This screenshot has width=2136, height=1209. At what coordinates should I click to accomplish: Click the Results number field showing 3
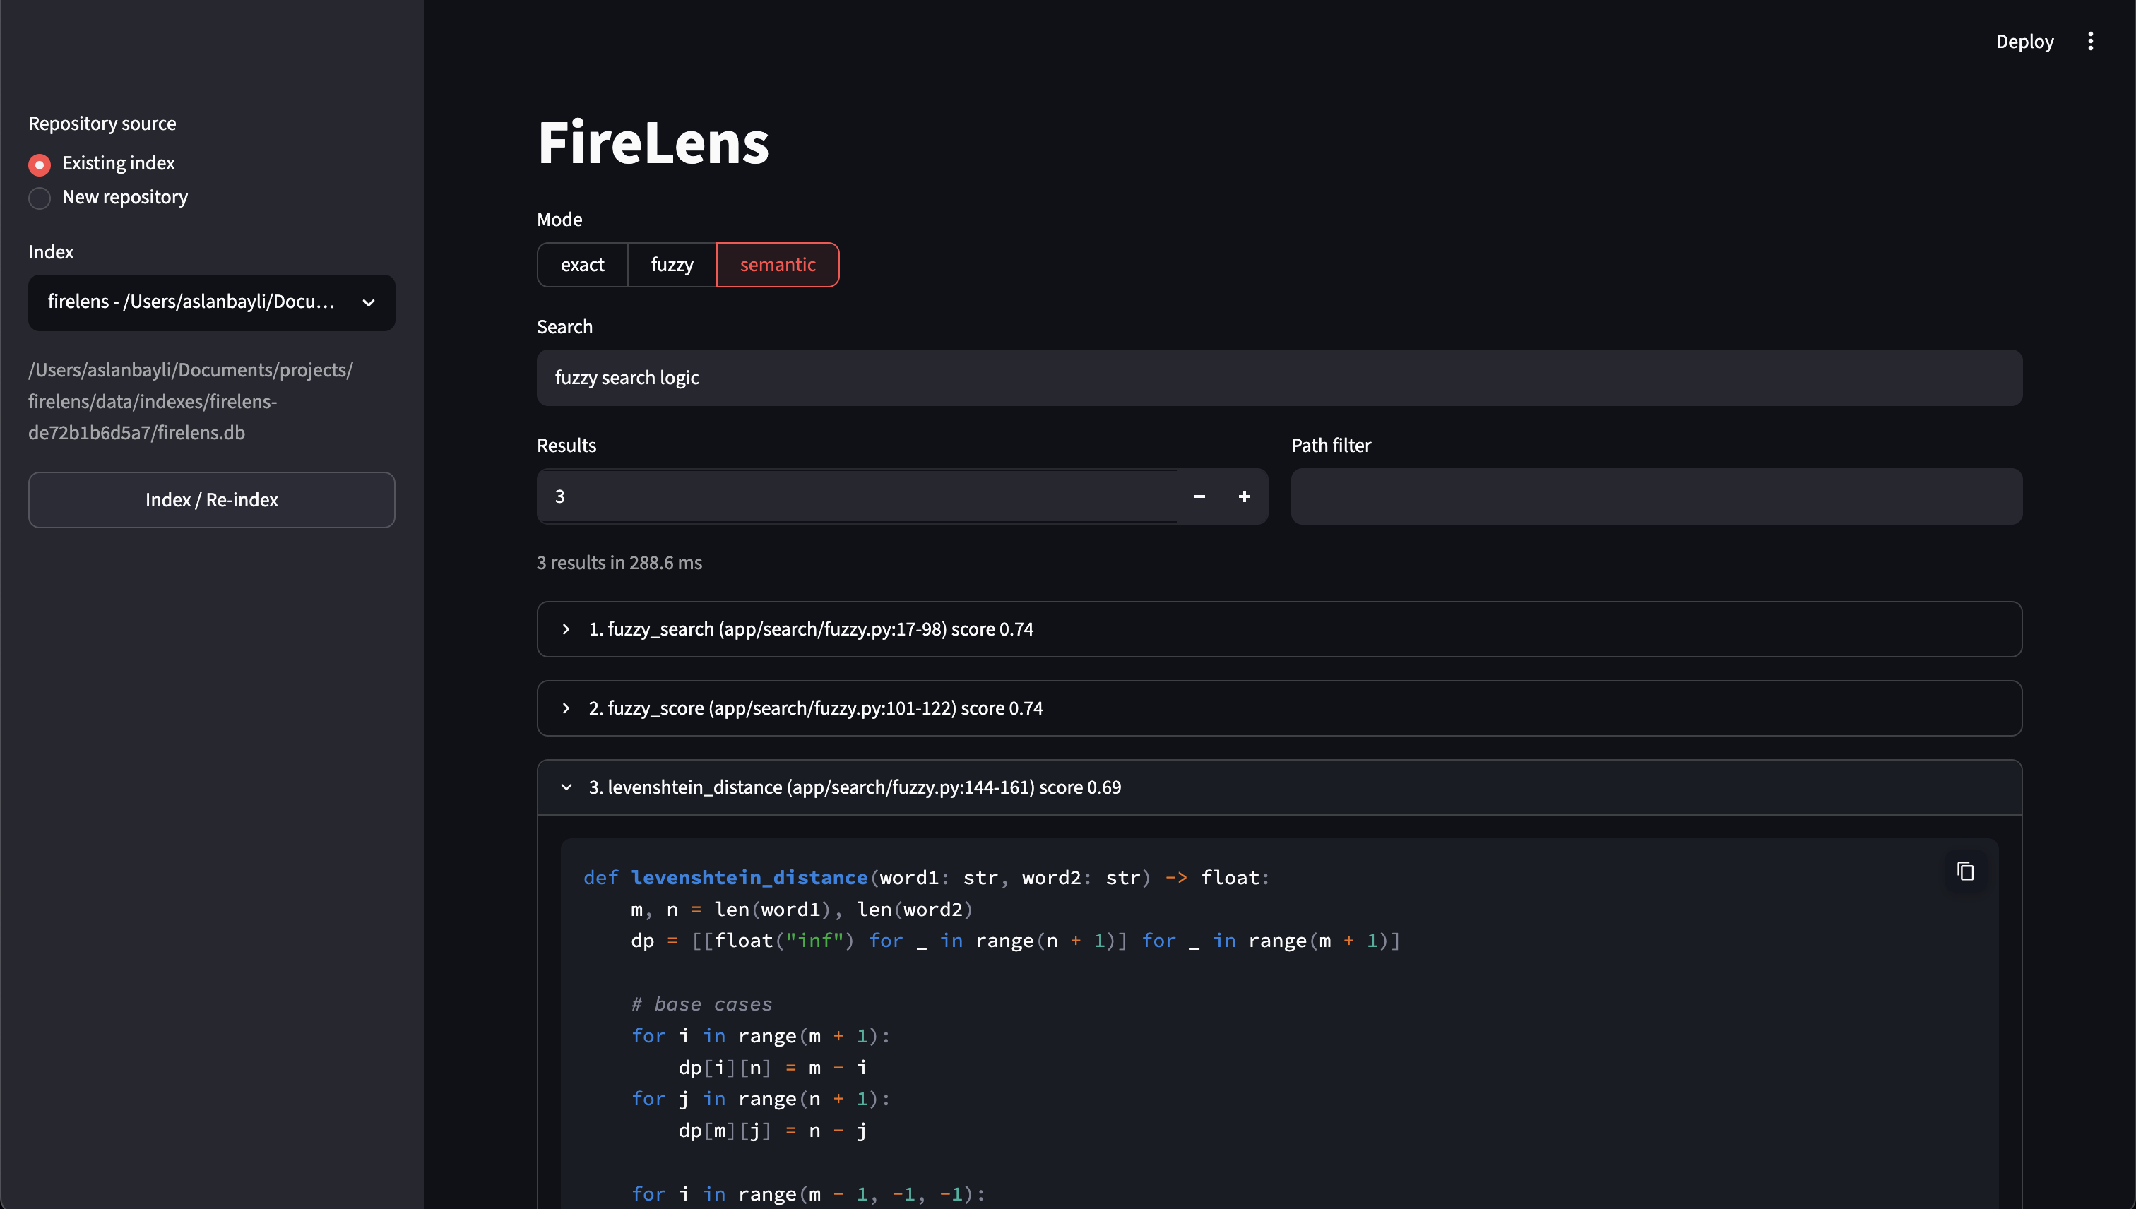click(857, 496)
